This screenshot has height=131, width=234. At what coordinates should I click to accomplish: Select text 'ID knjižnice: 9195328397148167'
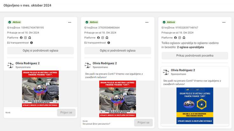[180, 28]
